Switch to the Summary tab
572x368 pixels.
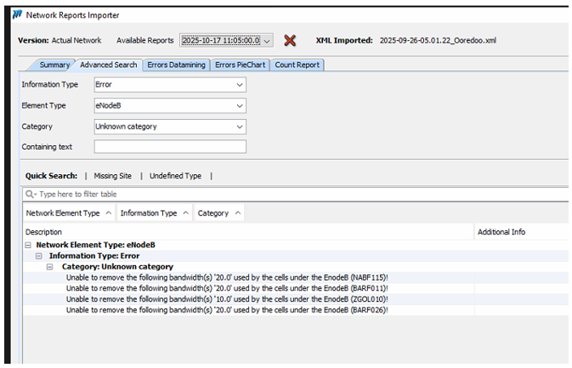point(54,65)
